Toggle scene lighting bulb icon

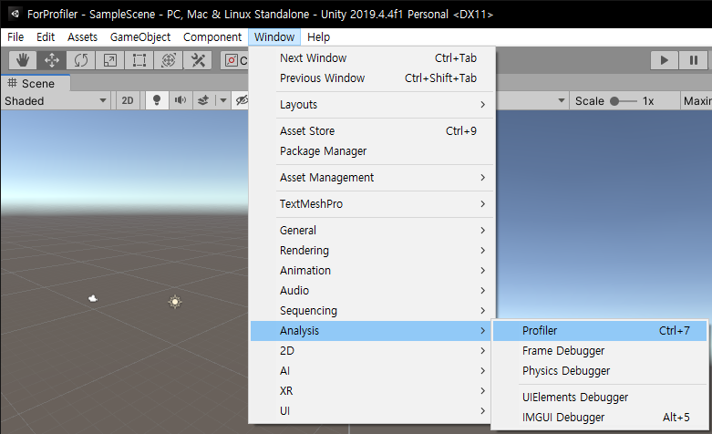click(157, 100)
